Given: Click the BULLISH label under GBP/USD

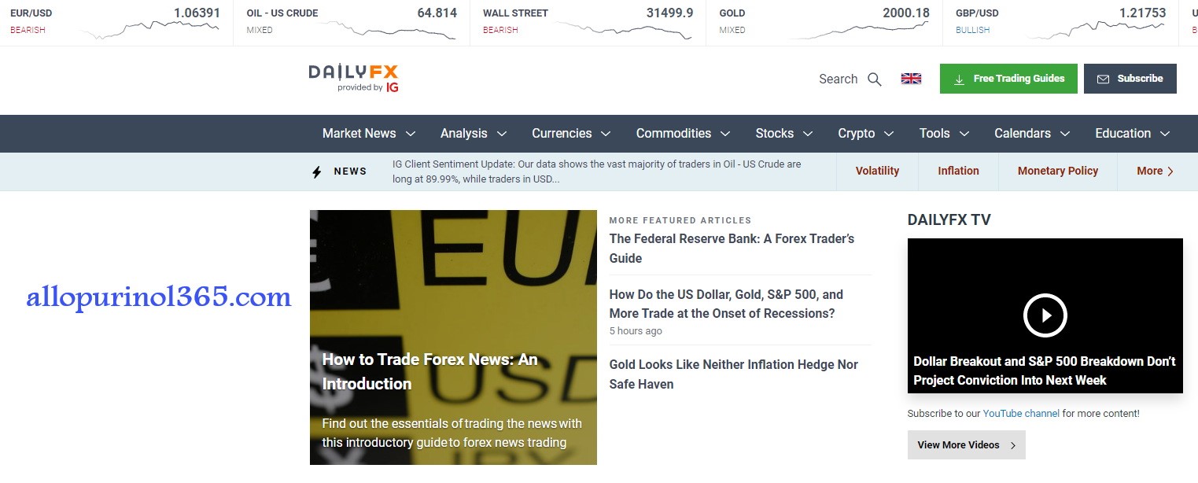Looking at the screenshot, I should (x=972, y=30).
